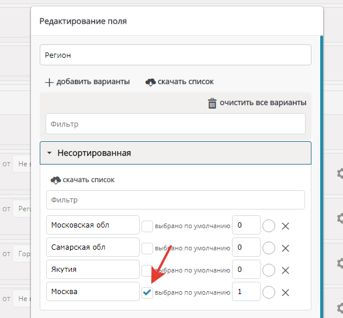
Task: Uncheck default selection for Москва
Action: coord(147,293)
